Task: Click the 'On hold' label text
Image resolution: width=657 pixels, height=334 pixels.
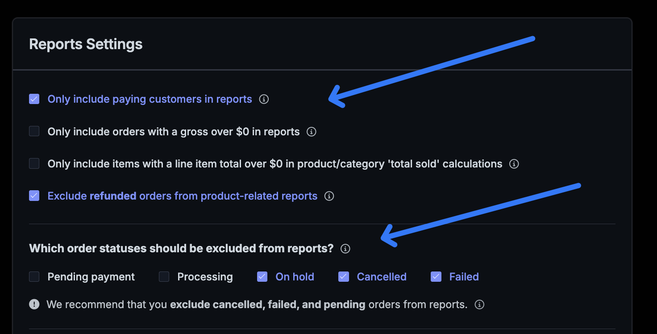Action: coord(295,277)
